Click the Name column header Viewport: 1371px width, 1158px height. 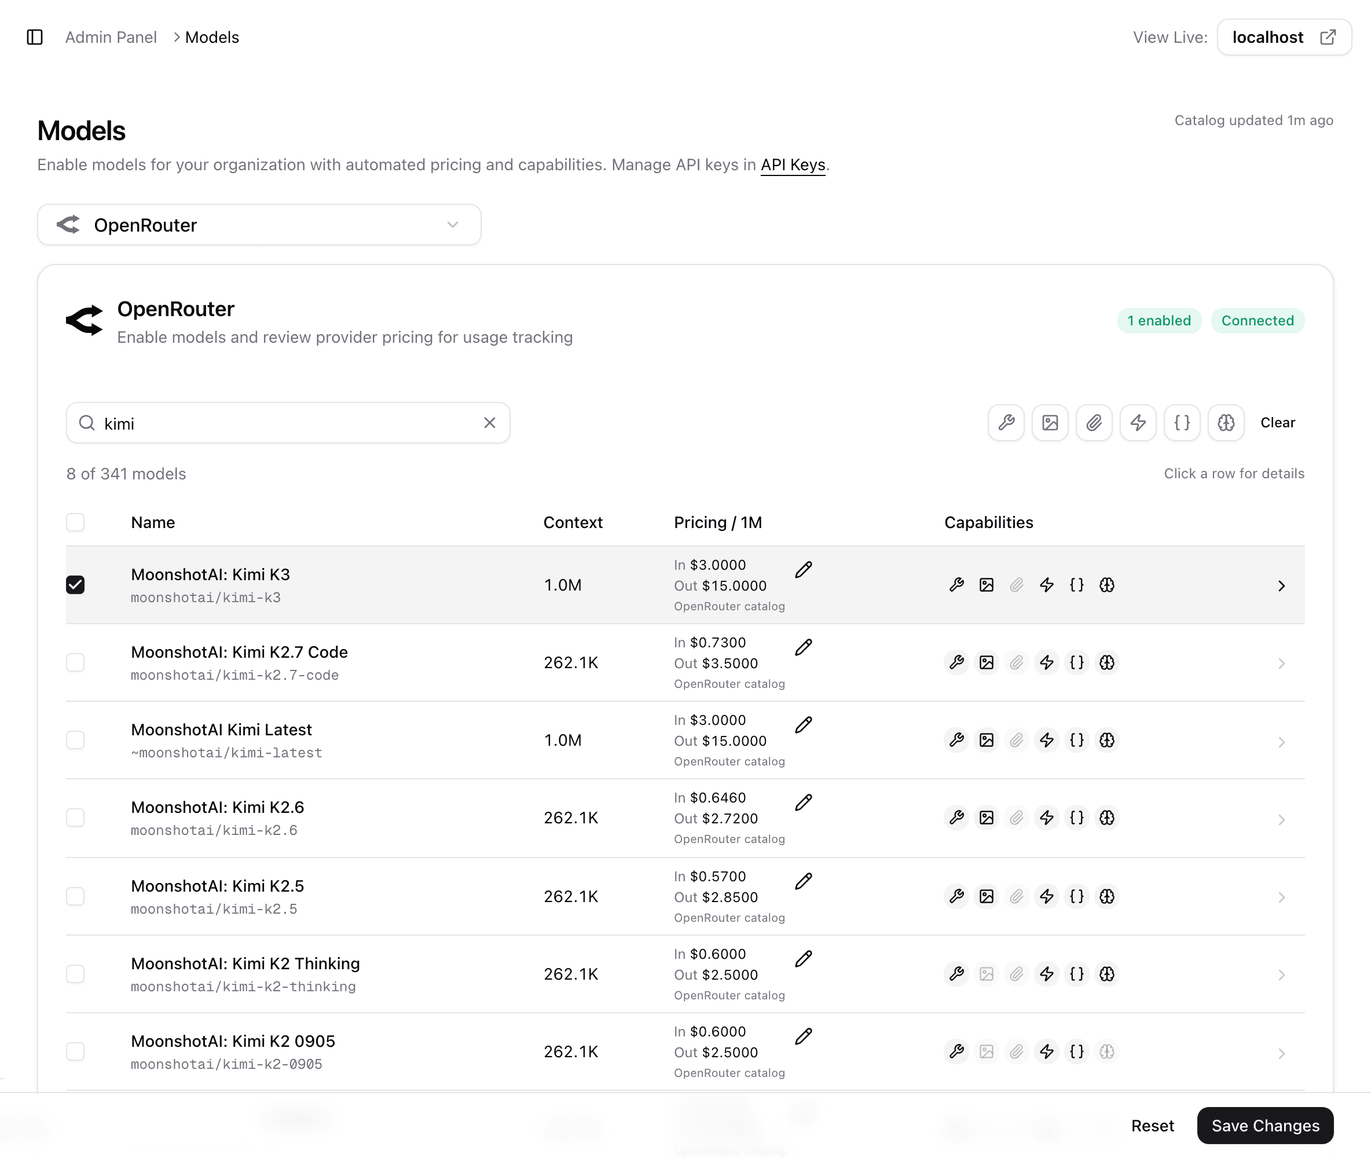[x=153, y=522]
